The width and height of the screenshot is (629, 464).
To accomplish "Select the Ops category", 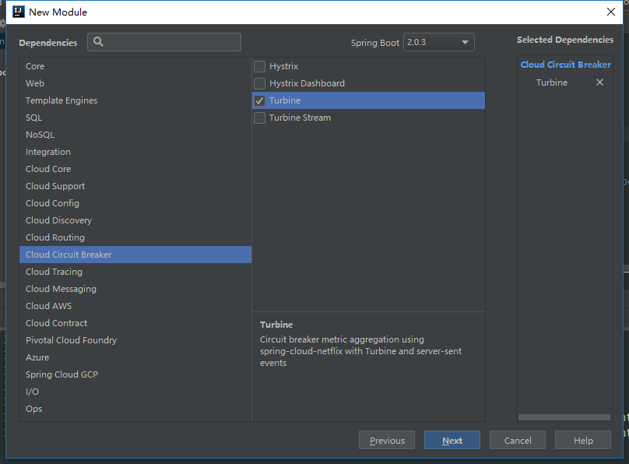I will (135, 409).
